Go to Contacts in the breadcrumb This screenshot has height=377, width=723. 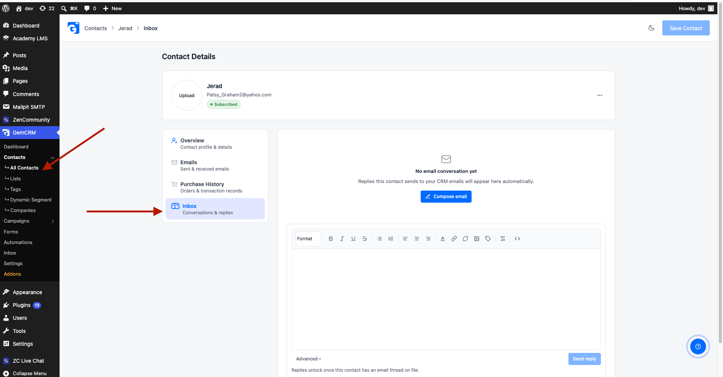95,28
